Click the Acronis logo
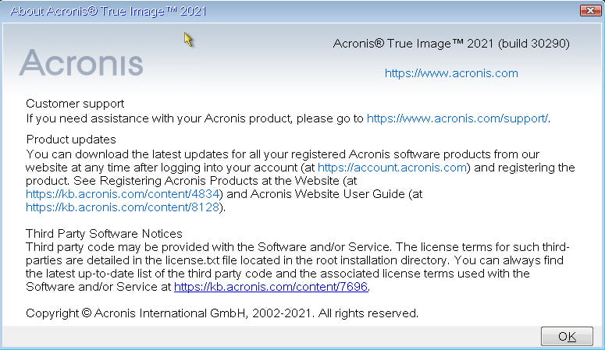 [x=81, y=62]
